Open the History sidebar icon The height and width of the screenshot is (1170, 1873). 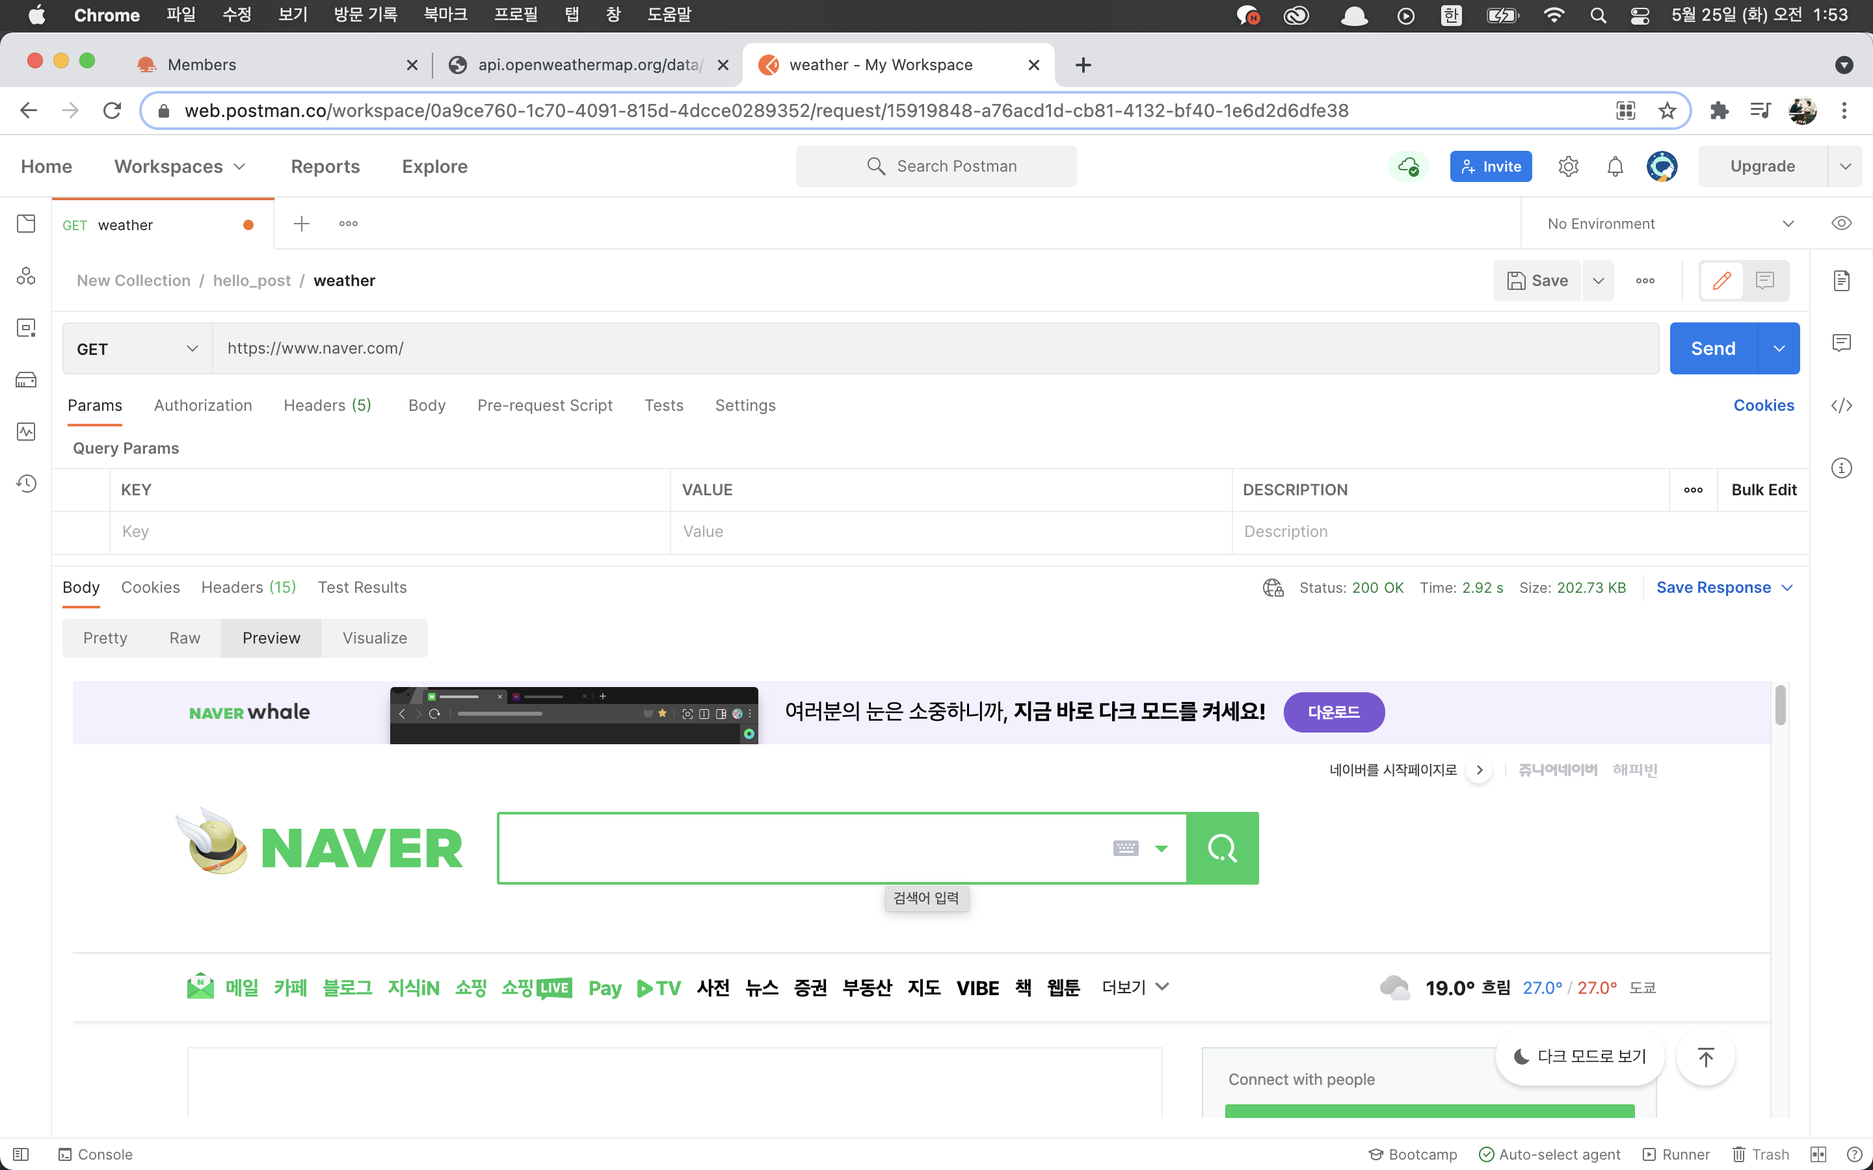[26, 484]
